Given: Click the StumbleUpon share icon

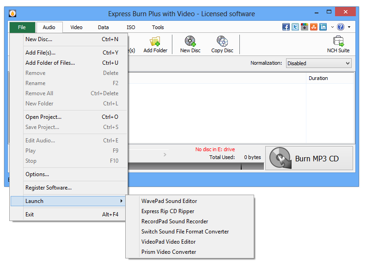Looking at the screenshot, I should tap(314, 27).
